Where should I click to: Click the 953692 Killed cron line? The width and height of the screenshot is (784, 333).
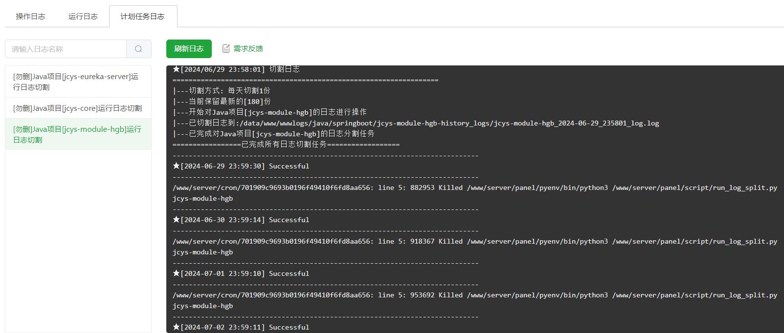[475, 300]
